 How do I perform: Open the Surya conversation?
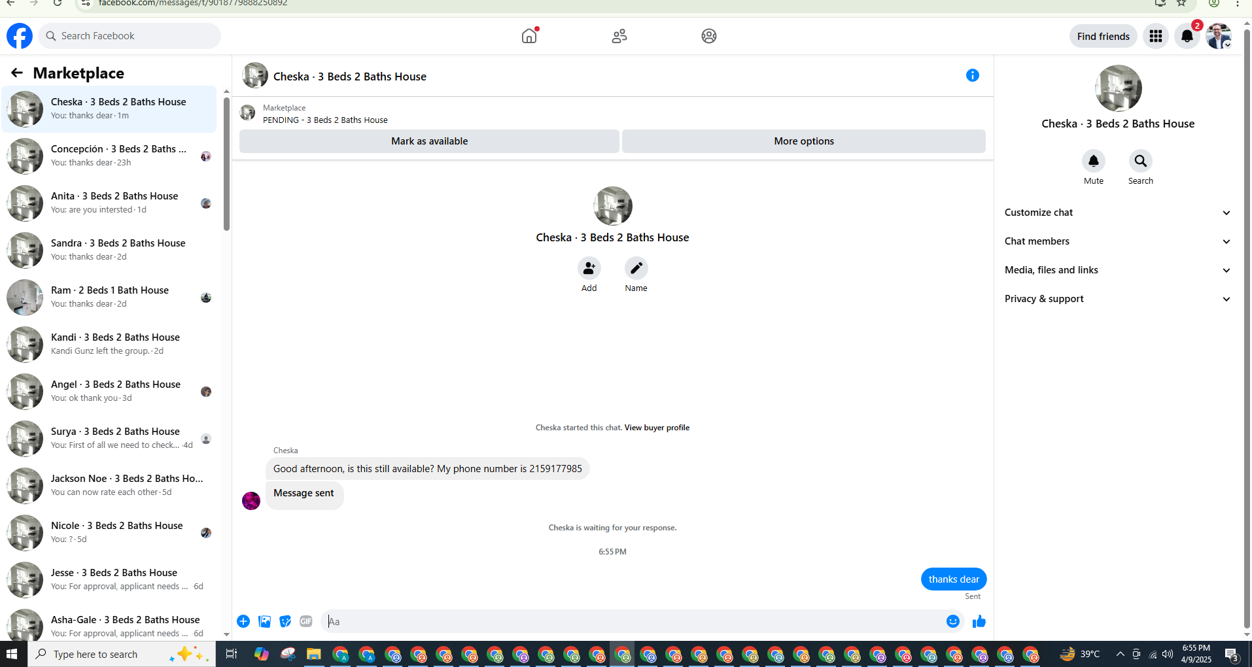pyautogui.click(x=109, y=438)
